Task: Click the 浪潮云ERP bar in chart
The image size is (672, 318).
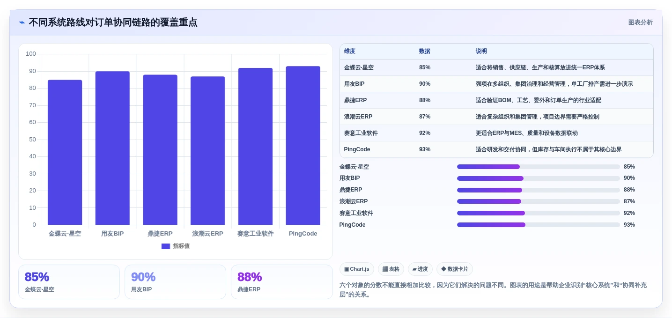Action: (x=207, y=151)
